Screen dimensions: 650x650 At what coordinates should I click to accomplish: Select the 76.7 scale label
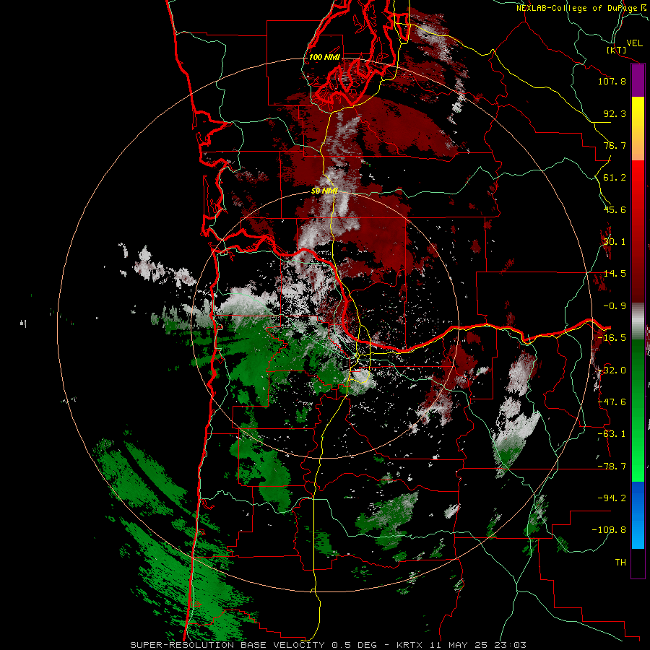tap(615, 145)
